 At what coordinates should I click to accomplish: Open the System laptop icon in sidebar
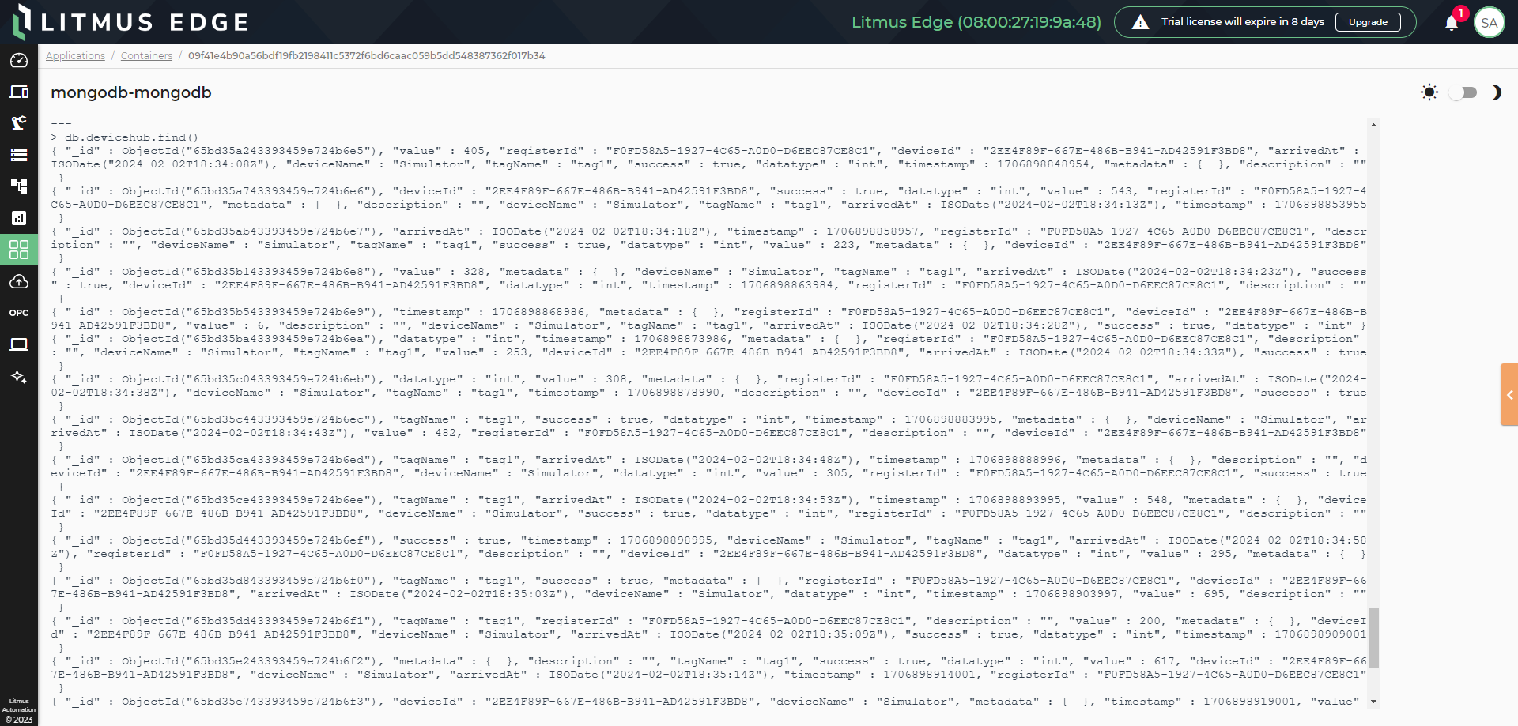tap(19, 344)
